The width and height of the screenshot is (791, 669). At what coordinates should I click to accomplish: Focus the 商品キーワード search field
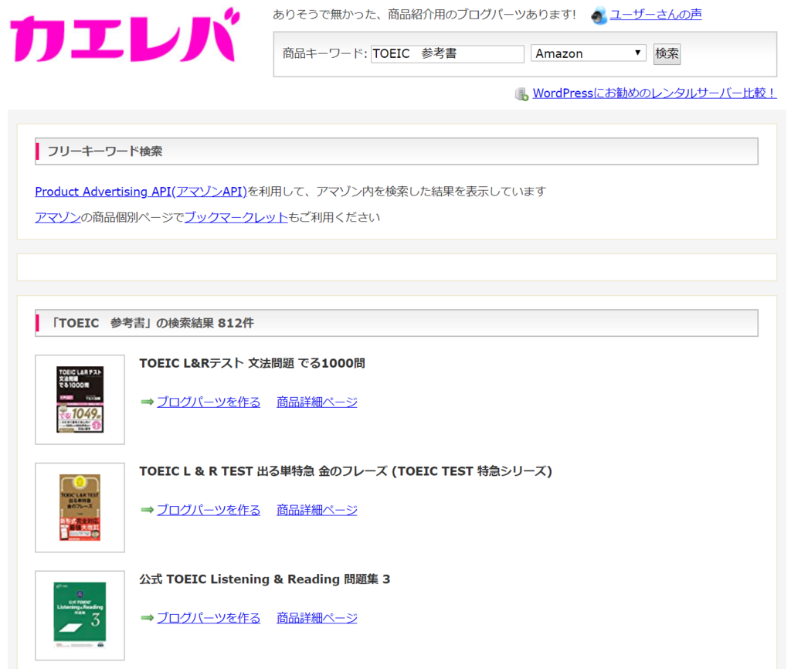pos(447,54)
